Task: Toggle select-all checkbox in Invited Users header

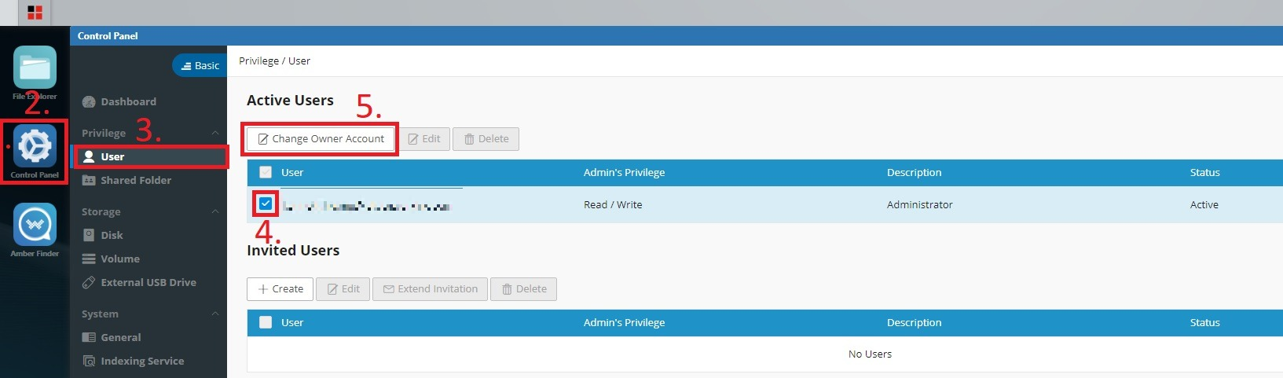Action: (x=266, y=322)
